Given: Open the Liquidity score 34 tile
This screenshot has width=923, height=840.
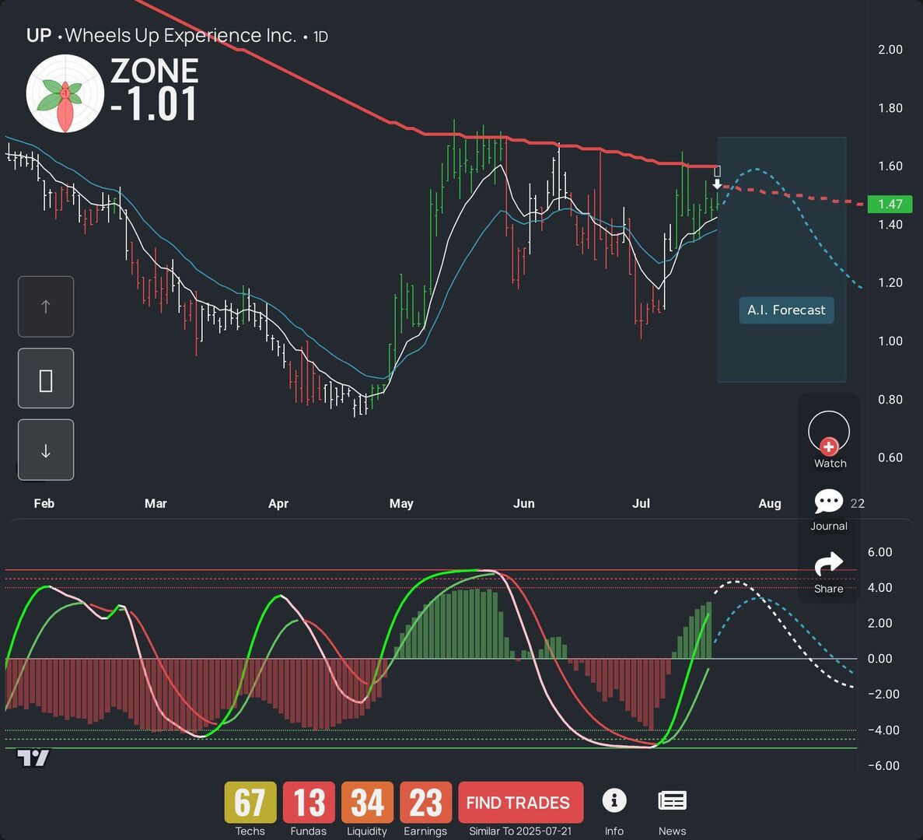Looking at the screenshot, I should point(367,803).
